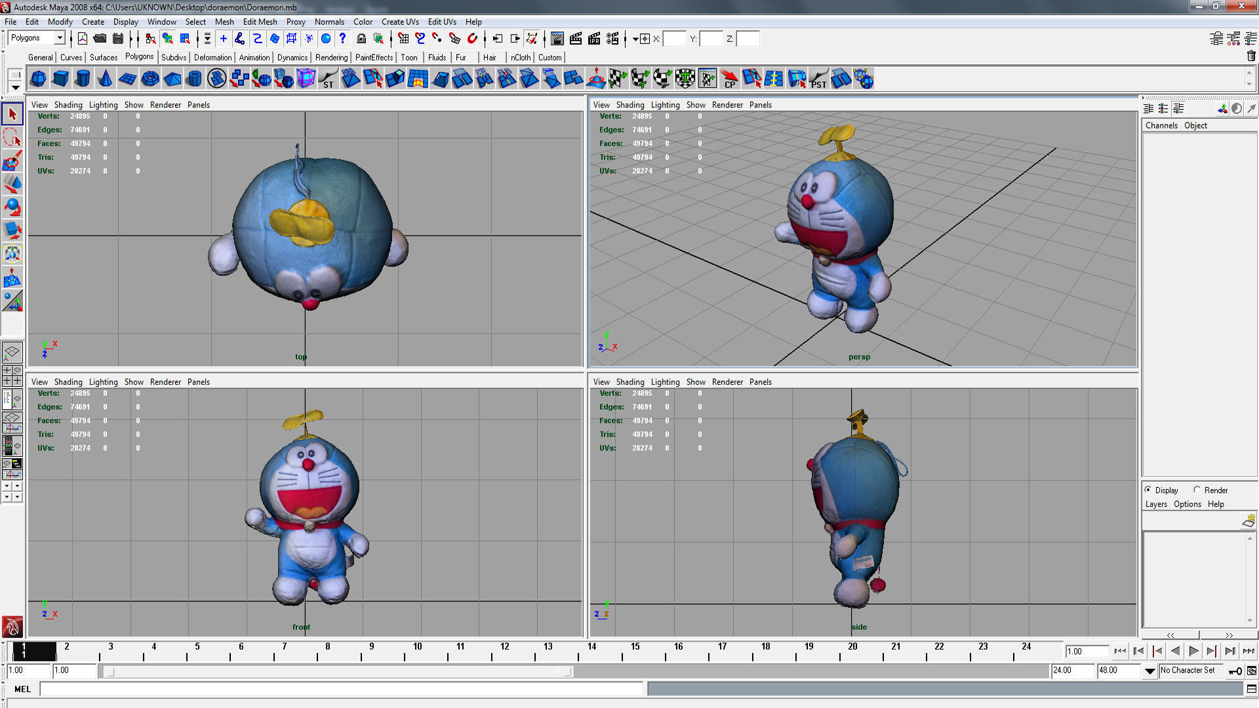The image size is (1259, 708).
Task: Expand the show/hide selection mask arrow
Action: click(x=207, y=39)
